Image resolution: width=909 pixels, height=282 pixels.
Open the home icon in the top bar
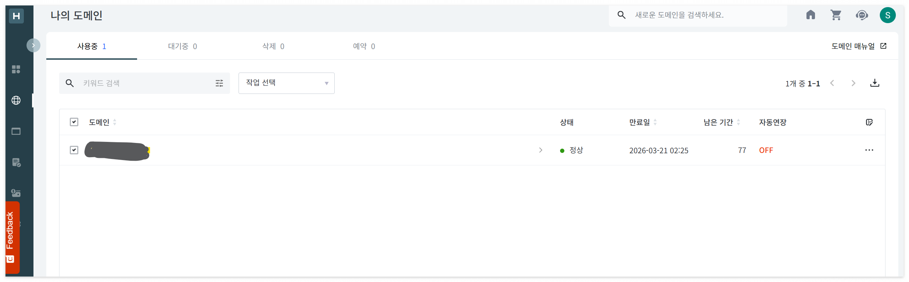[811, 15]
